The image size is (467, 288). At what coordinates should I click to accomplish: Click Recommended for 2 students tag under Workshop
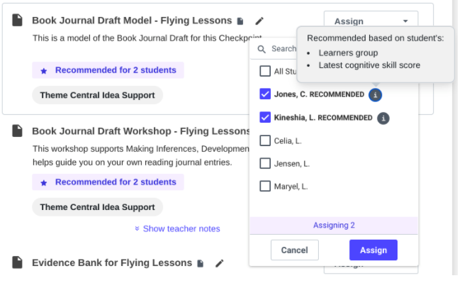coord(108,182)
